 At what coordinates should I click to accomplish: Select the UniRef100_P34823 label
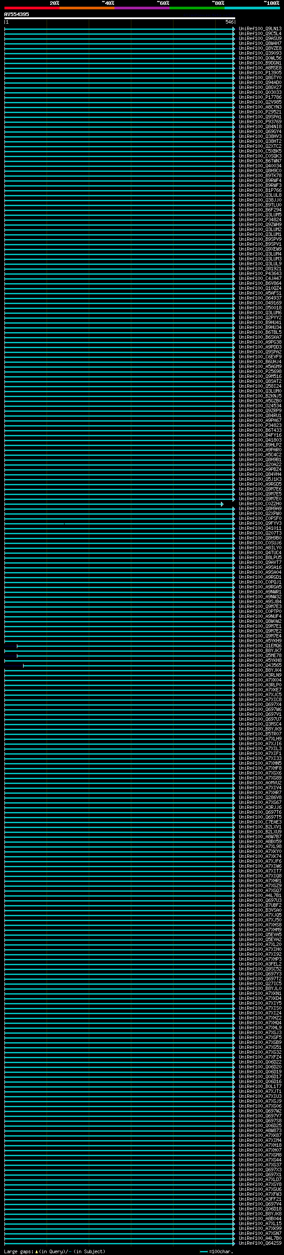coord(260,425)
